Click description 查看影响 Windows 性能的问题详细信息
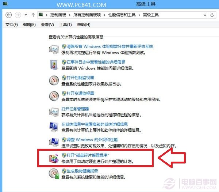Screen dimensions: 219x192 (97, 68)
